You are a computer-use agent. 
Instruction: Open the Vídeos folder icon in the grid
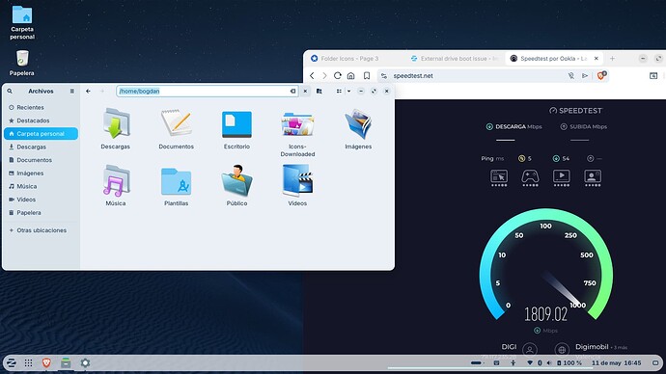tap(297, 185)
